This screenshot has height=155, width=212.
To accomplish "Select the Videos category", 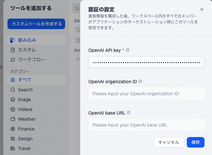I will 36,109.
